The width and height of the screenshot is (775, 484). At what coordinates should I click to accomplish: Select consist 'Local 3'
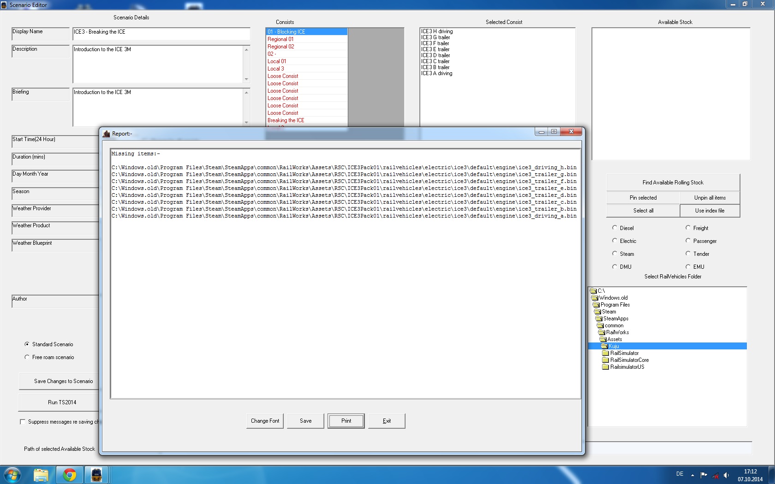[x=307, y=69]
